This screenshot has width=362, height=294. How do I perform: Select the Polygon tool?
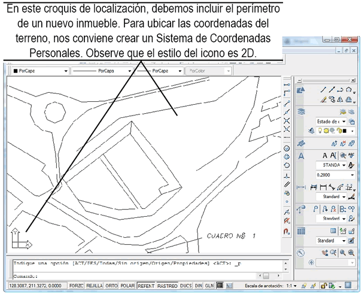(x=349, y=90)
